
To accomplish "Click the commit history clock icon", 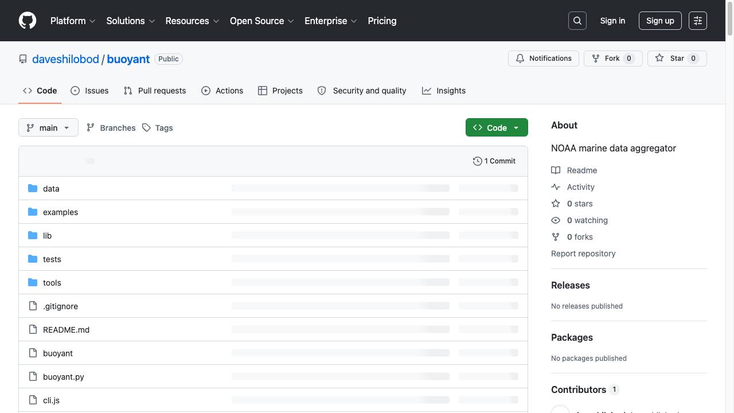I will coord(477,161).
